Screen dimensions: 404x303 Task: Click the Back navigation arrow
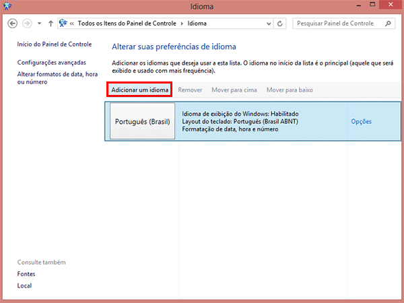pyautogui.click(x=12, y=24)
